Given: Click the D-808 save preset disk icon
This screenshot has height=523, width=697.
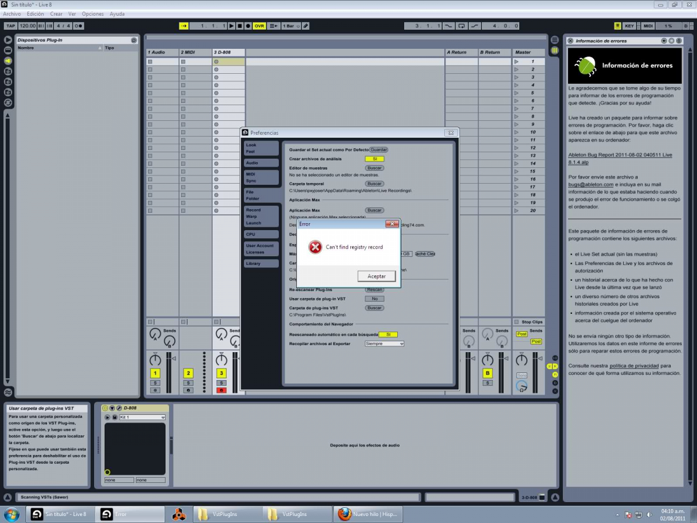Looking at the screenshot, I should coord(114,417).
